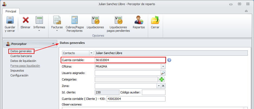
Task: Click Guardar y cerrar floppy icon
Action: coord(10,20)
